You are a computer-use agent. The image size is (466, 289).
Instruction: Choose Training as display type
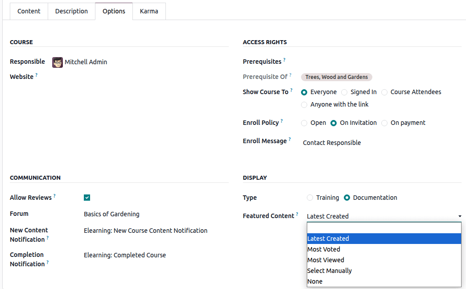[x=310, y=198]
